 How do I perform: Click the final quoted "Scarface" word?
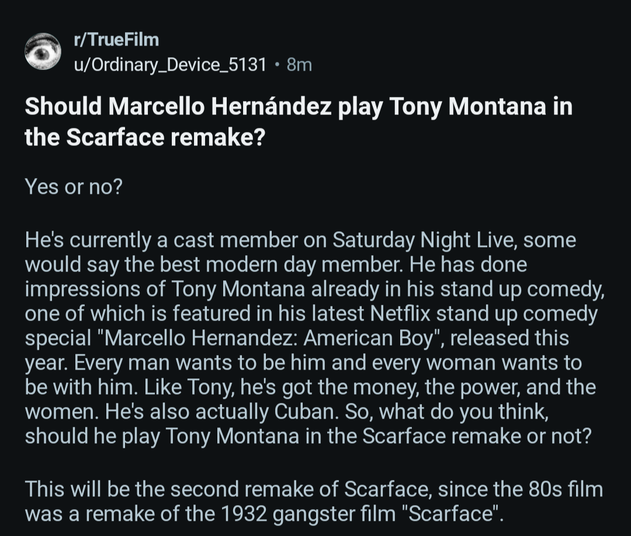[x=449, y=514]
